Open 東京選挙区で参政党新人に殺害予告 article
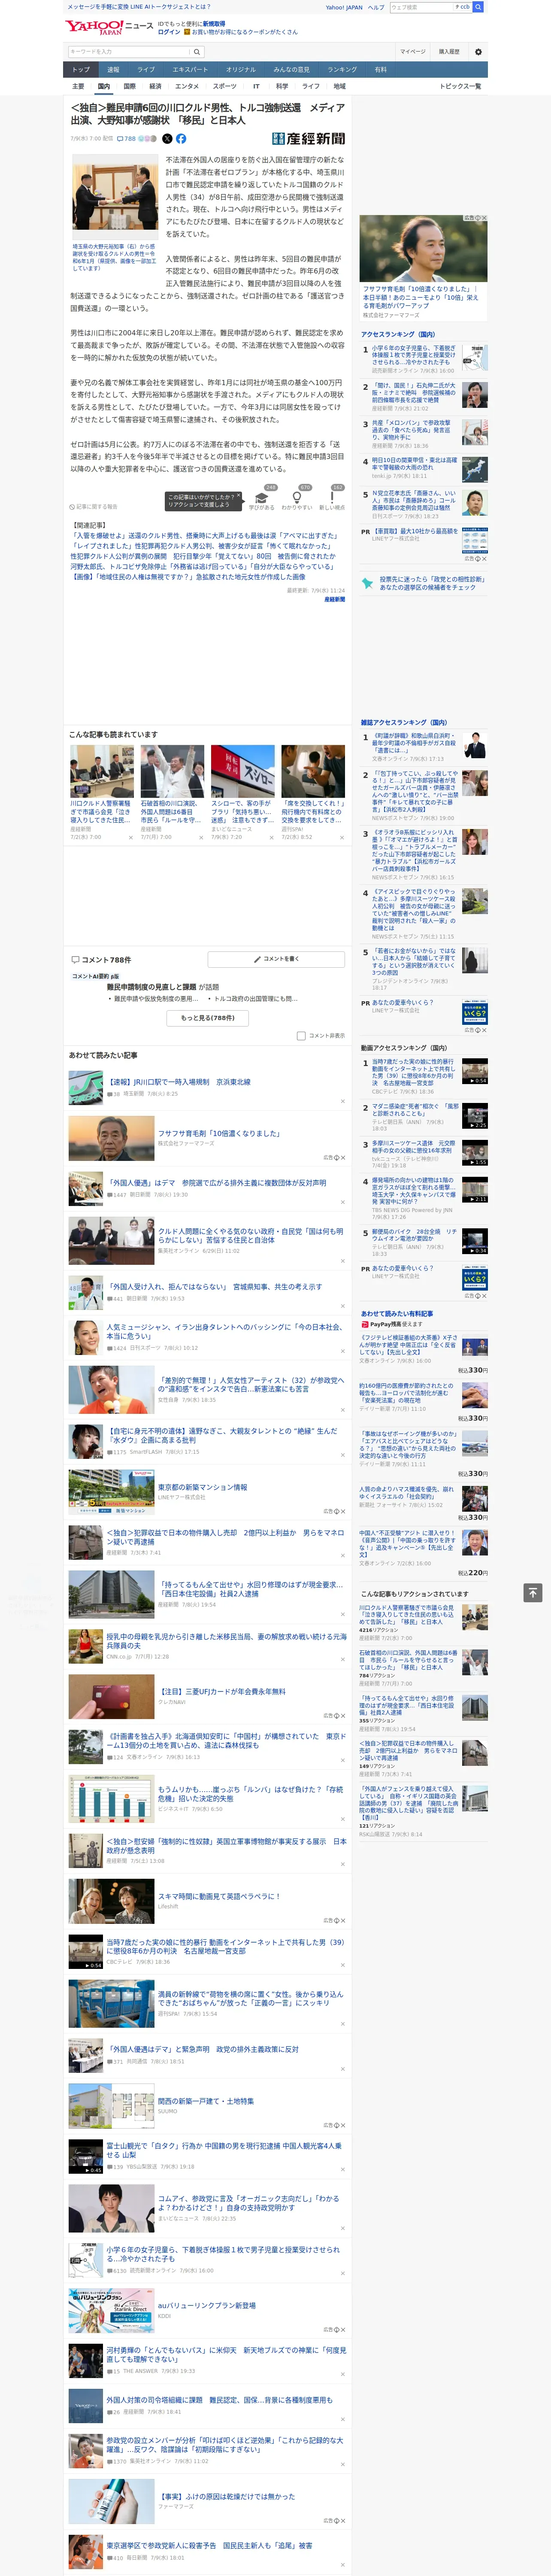Viewport: 551px width, 2576px height. (x=209, y=2546)
